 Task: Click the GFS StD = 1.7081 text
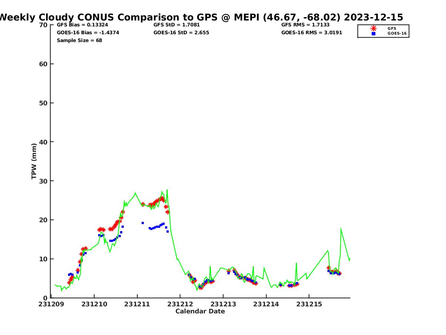pyautogui.click(x=177, y=25)
